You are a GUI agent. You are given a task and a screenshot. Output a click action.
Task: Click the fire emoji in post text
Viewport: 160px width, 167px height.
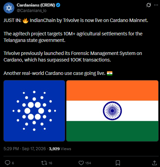tap(25, 21)
